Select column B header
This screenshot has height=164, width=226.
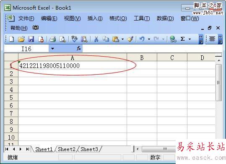(142, 57)
